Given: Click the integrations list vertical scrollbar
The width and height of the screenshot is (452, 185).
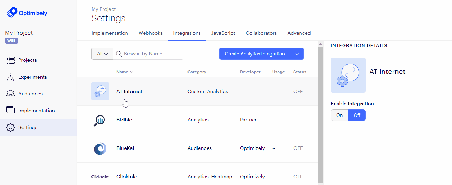Looking at the screenshot, I should point(320,112).
